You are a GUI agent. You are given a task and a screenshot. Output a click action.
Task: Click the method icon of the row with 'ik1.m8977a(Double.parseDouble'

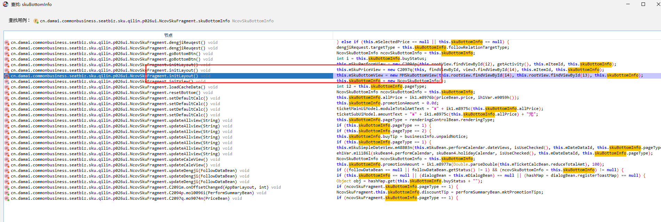click(x=7, y=165)
